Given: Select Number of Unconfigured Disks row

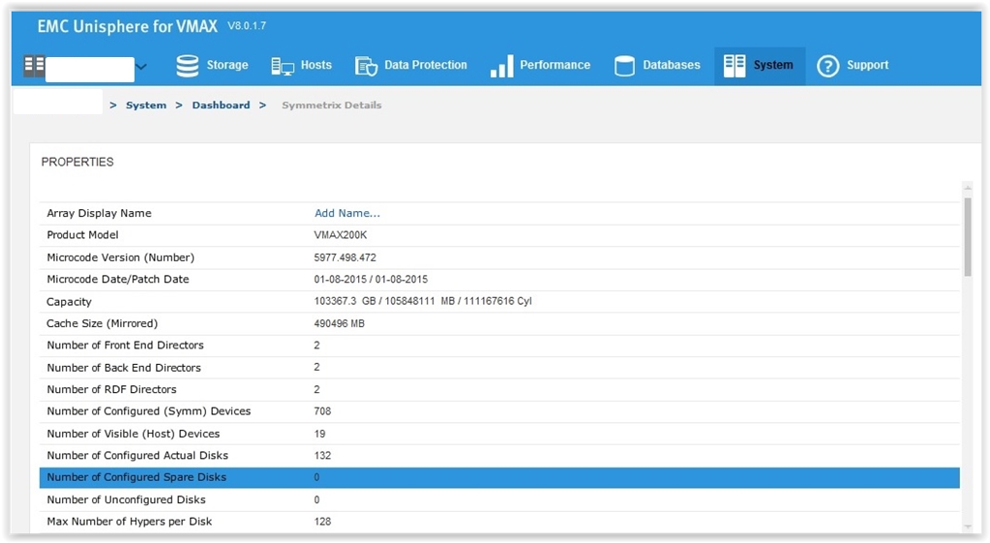Looking at the screenshot, I should [499, 499].
